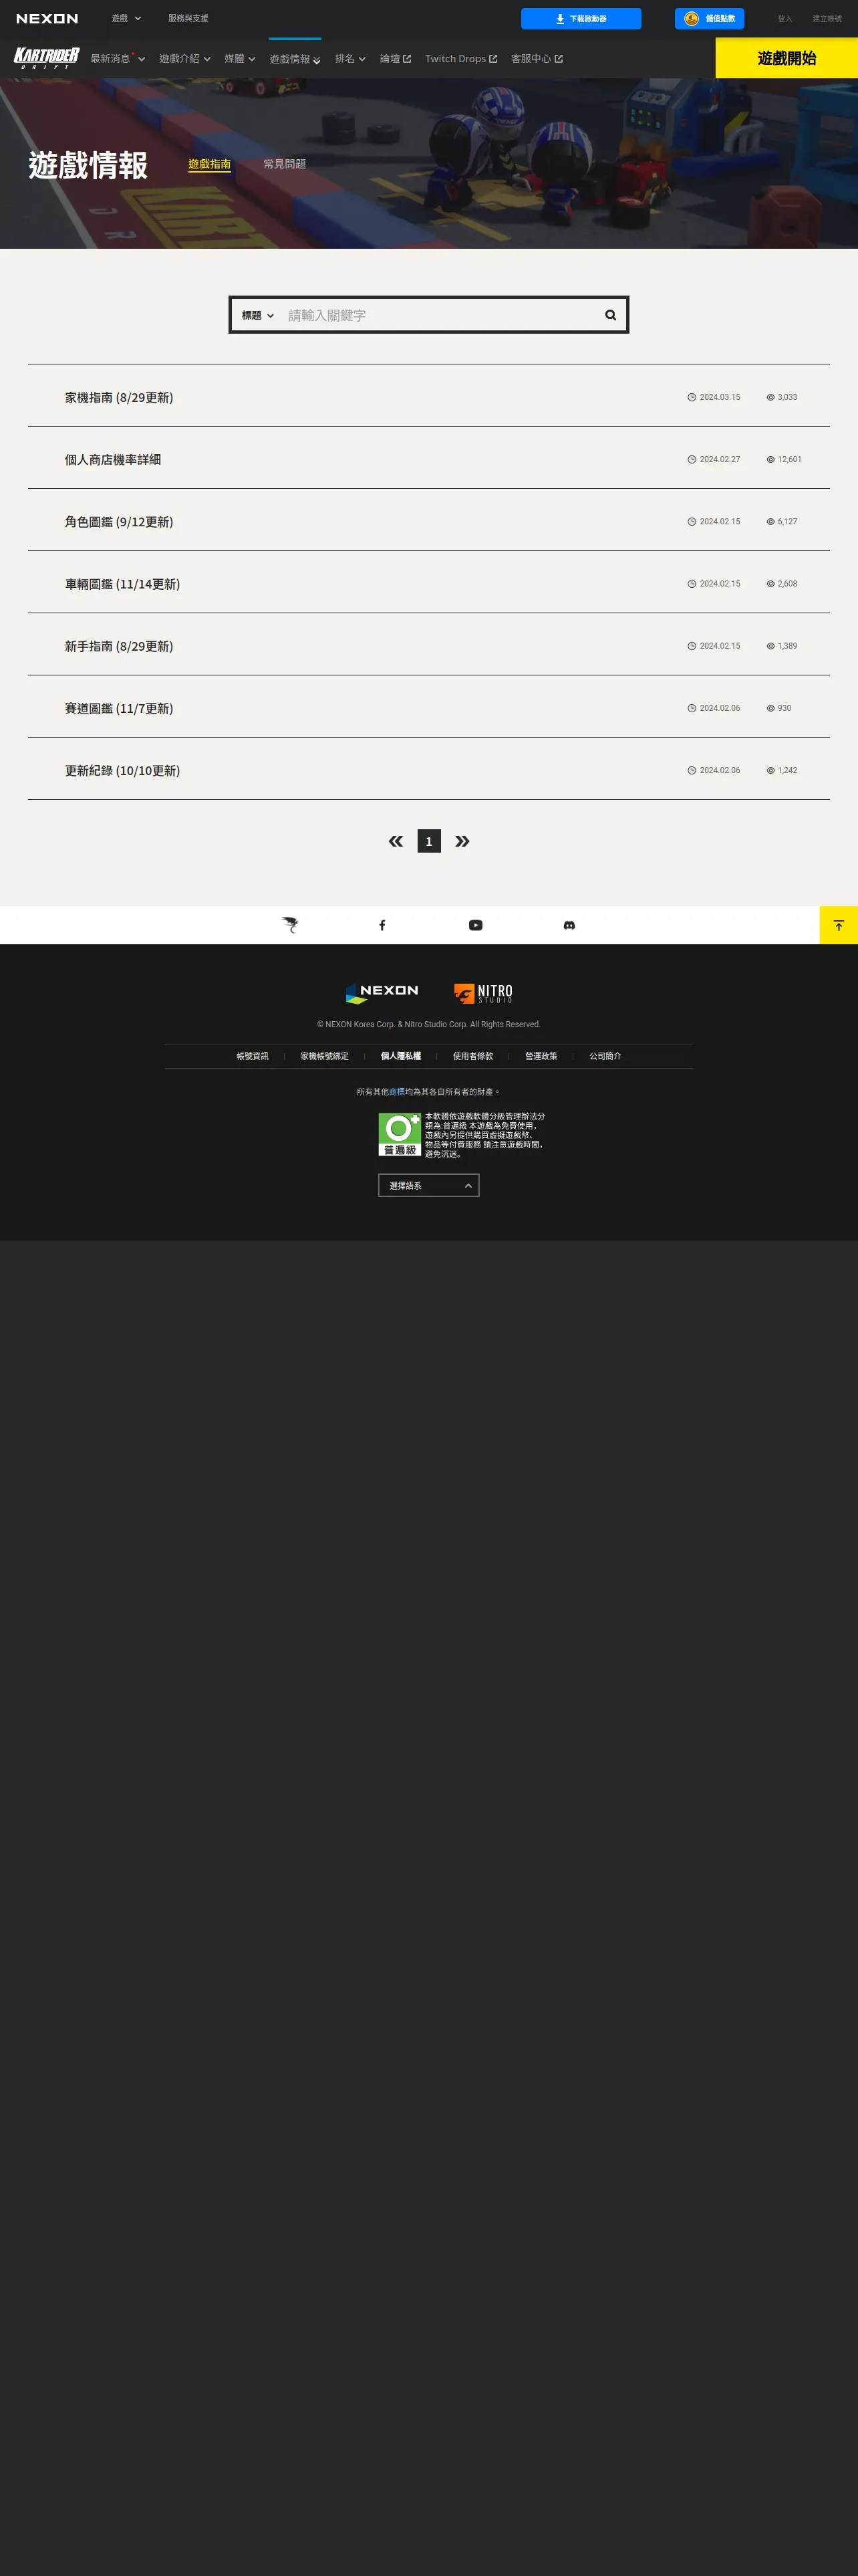The width and height of the screenshot is (858, 2576).
Task: Open 服務與支援 in the top bar
Action: click(x=188, y=19)
